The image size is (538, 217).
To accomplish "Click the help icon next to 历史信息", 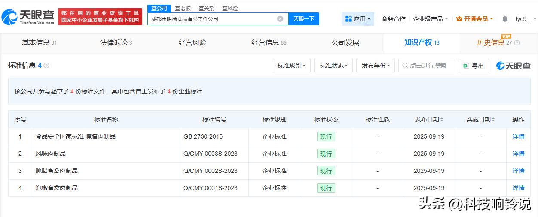I will tap(517, 43).
